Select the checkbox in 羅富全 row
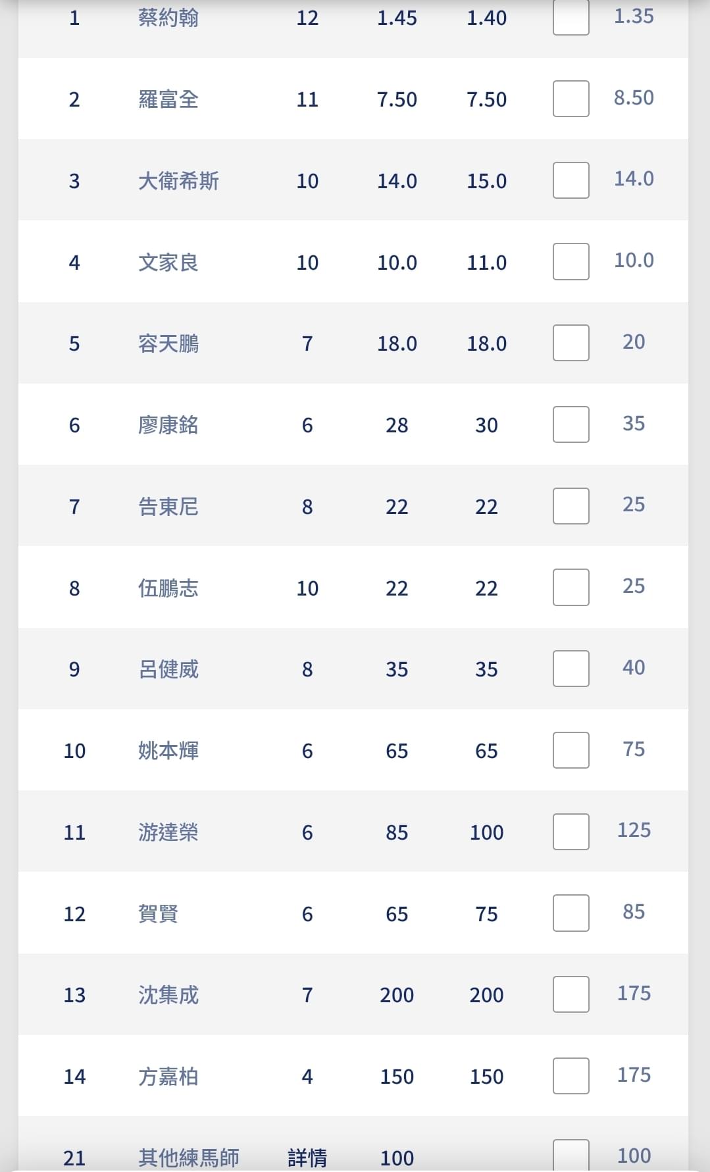Viewport: 710px width, 1172px height. 571,99
